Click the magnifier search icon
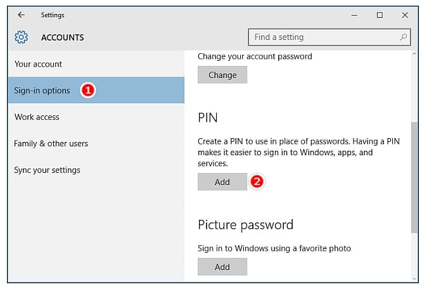 (403, 37)
